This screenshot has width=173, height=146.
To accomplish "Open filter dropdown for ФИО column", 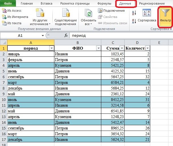I will click(x=98, y=48).
